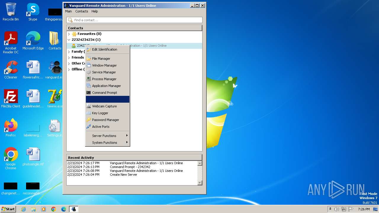The image size is (379, 213).
Task: Click the Recent Activity header
Action: 134,158
